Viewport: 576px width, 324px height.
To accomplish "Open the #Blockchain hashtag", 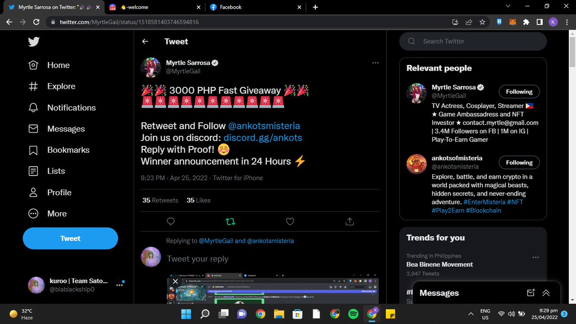I will [483, 211].
